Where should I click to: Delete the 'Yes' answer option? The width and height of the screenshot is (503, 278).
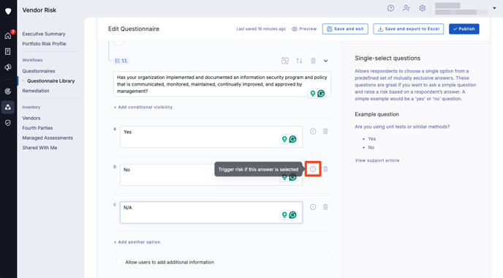pos(325,131)
